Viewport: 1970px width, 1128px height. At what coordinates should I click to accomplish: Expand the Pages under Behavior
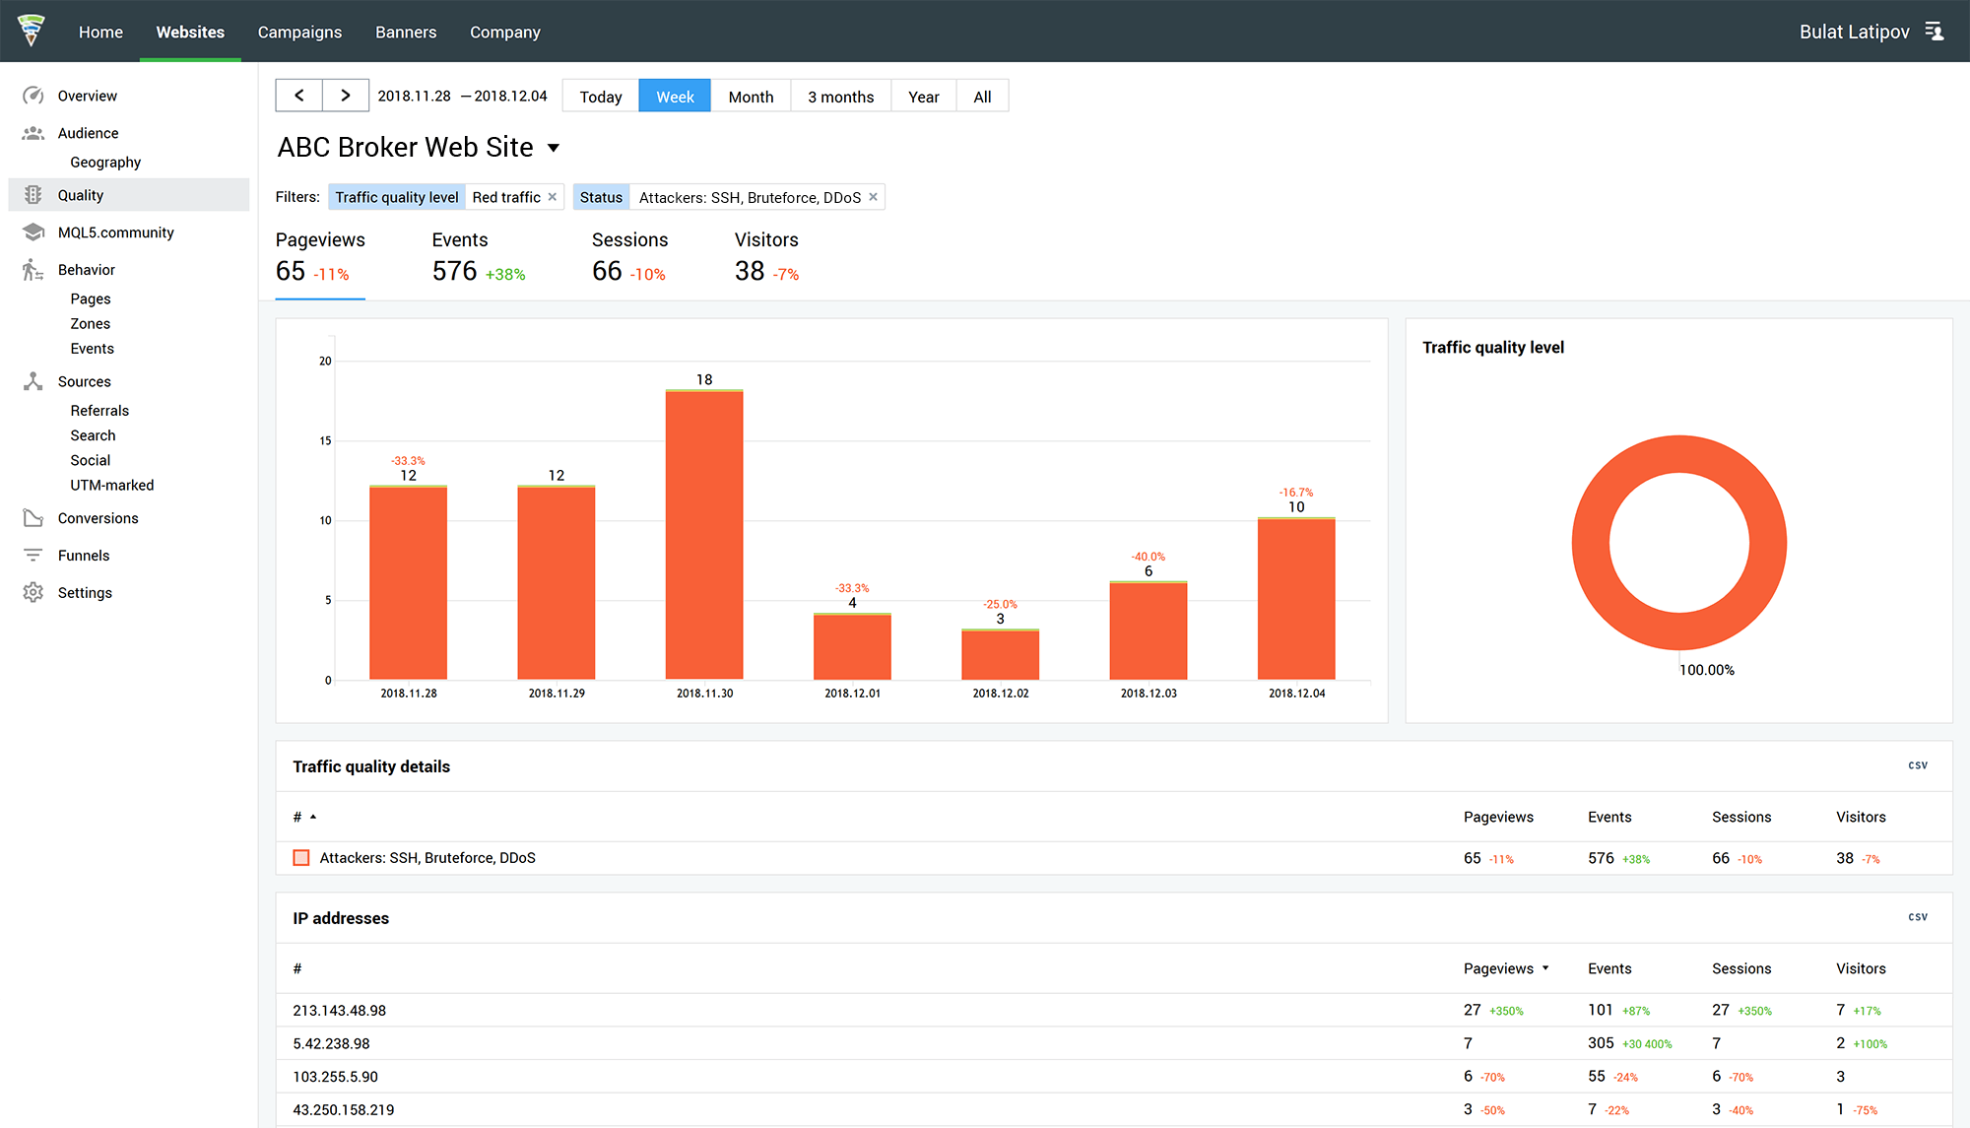click(x=88, y=298)
